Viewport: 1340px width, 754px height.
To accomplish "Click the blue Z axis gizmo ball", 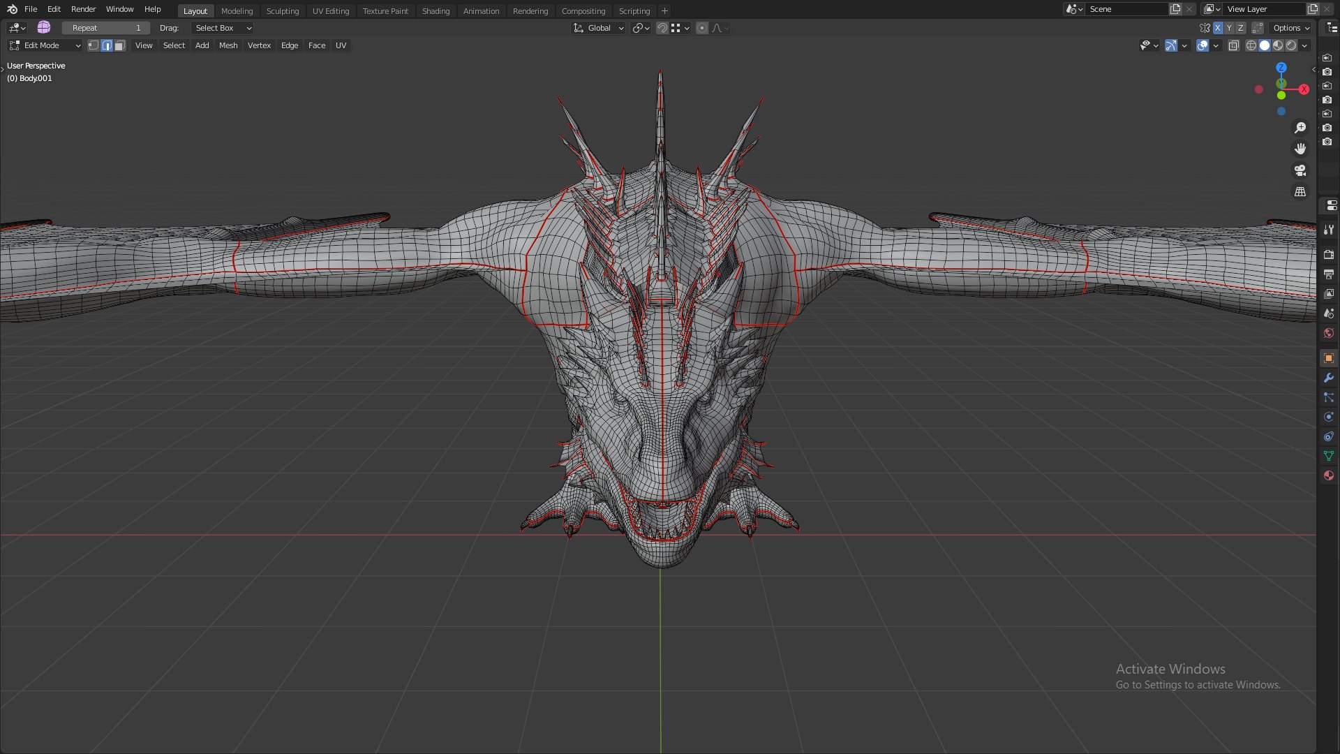I will click(1281, 68).
